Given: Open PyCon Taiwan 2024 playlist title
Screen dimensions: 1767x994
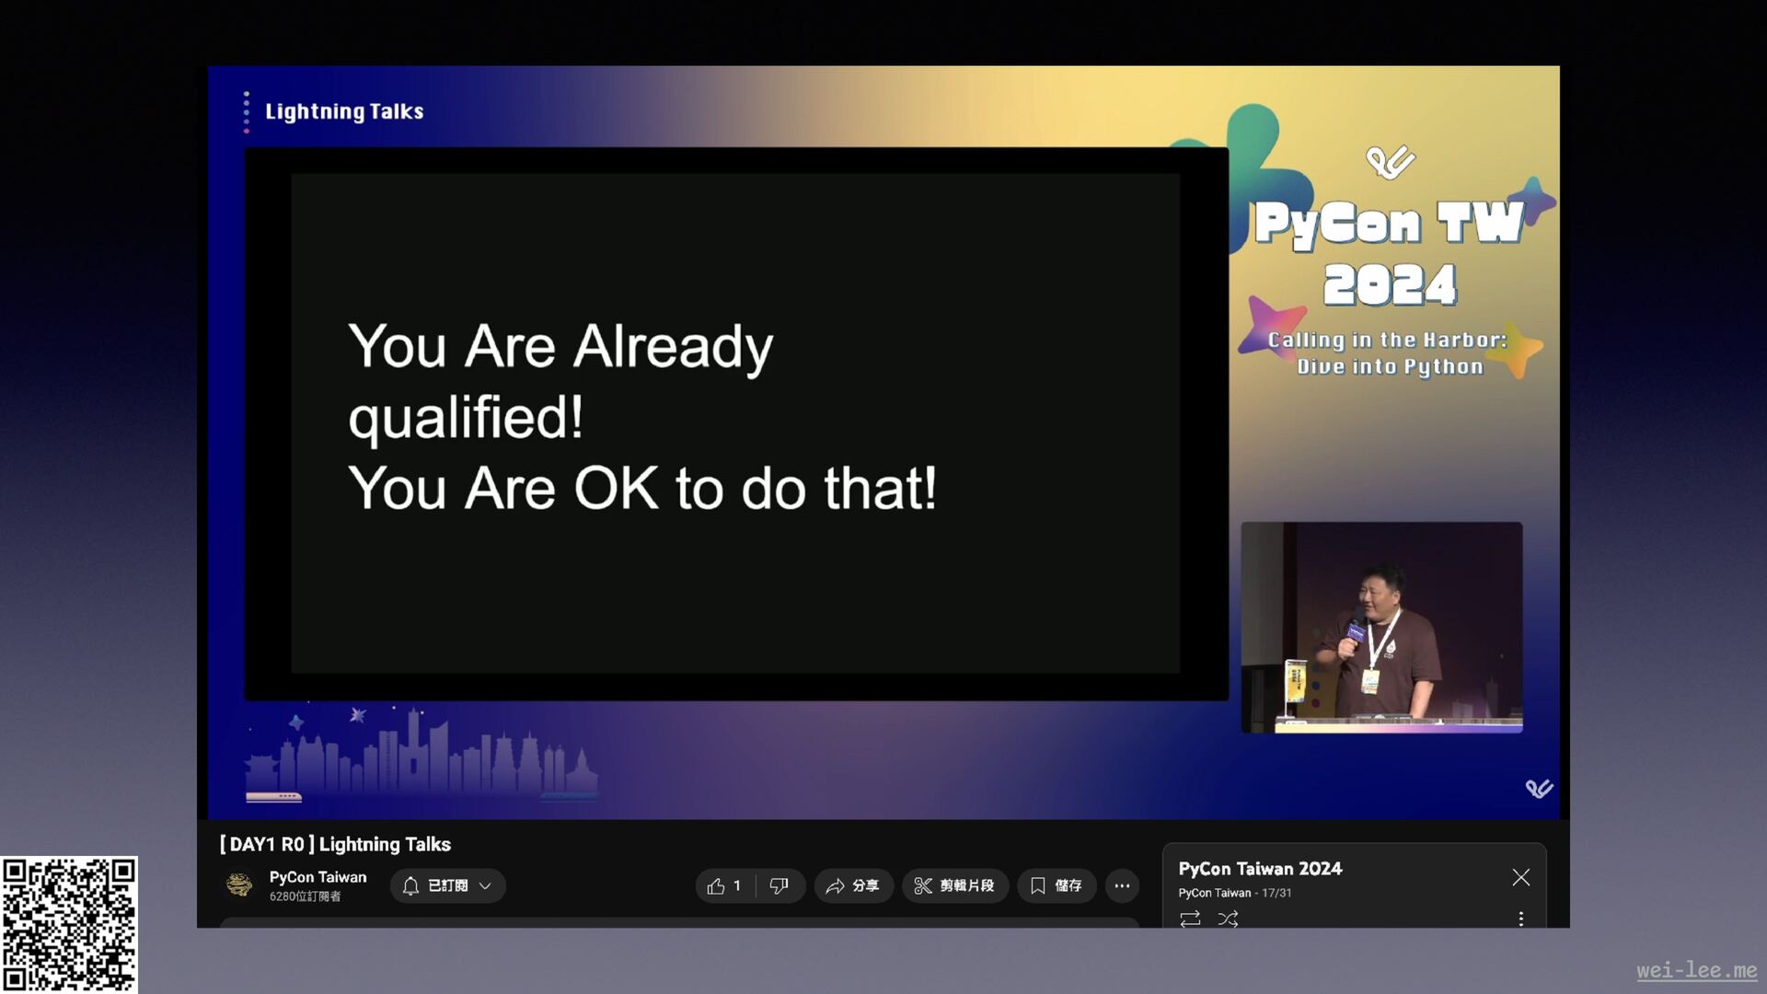Looking at the screenshot, I should coord(1260,869).
